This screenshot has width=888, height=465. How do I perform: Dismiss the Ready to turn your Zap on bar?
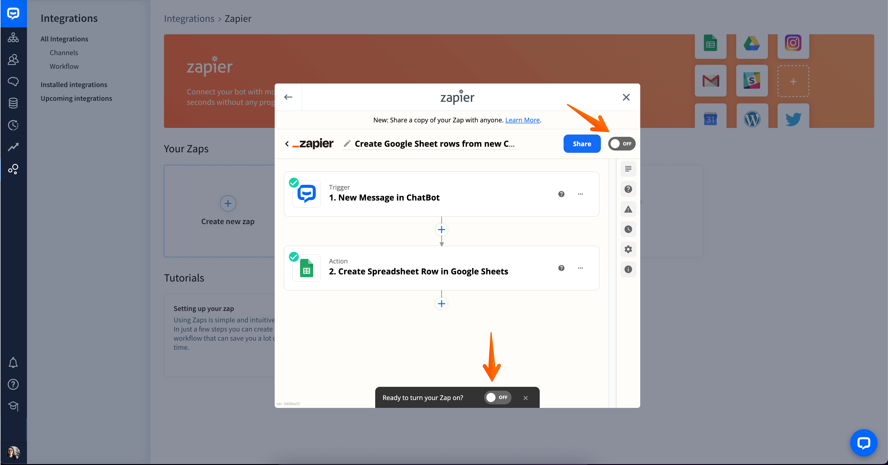coord(525,398)
